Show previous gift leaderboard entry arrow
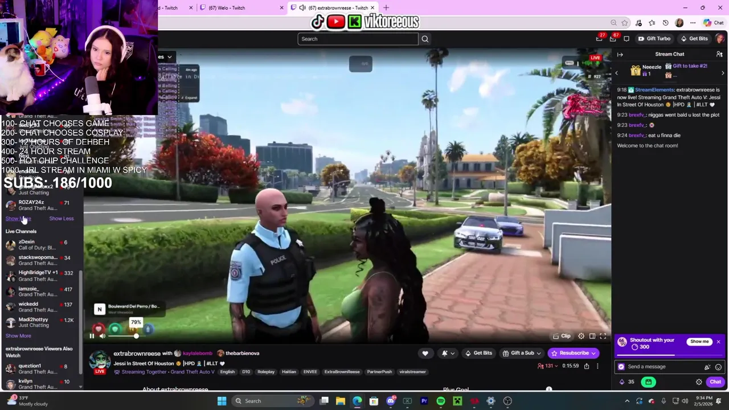The height and width of the screenshot is (410, 729). (x=616, y=73)
